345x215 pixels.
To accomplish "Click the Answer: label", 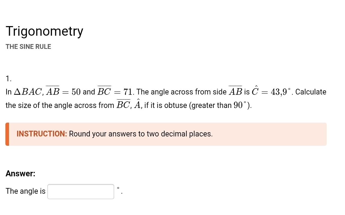I will [20, 173].
